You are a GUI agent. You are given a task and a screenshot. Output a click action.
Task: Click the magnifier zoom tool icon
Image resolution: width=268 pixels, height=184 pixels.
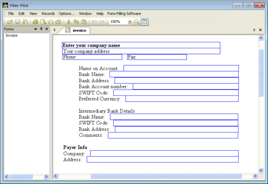(137, 22)
